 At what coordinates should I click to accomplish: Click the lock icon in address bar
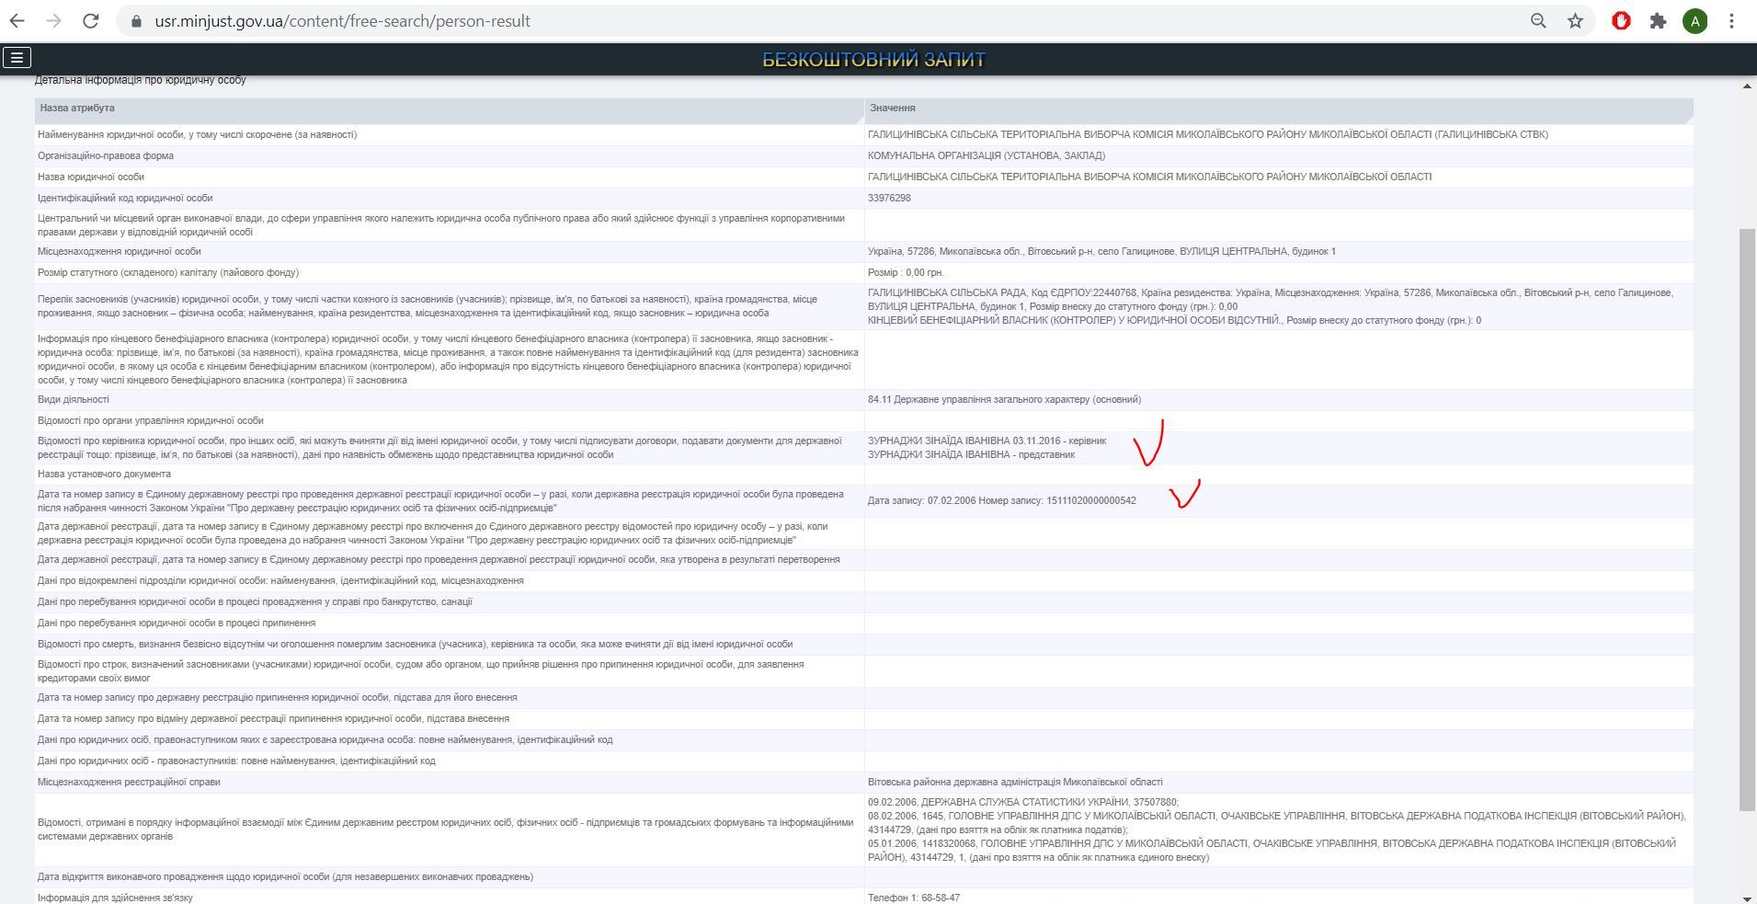pos(136,21)
